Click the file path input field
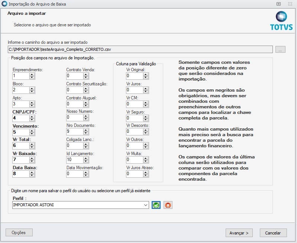The image size is (297, 243). pos(140,49)
